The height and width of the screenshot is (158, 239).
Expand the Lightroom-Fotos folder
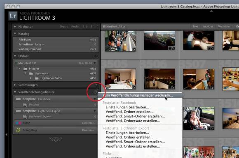[x=31, y=78]
